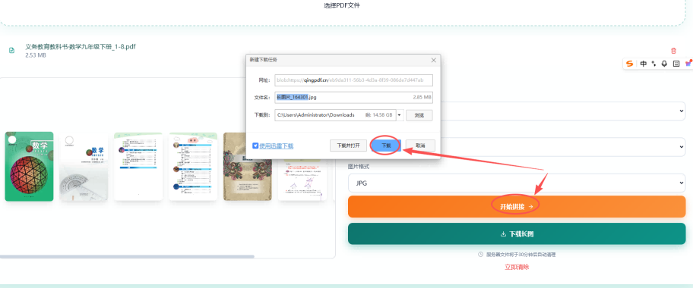Open Sogou soft keyboard icon
The width and height of the screenshot is (693, 288).
(x=676, y=64)
